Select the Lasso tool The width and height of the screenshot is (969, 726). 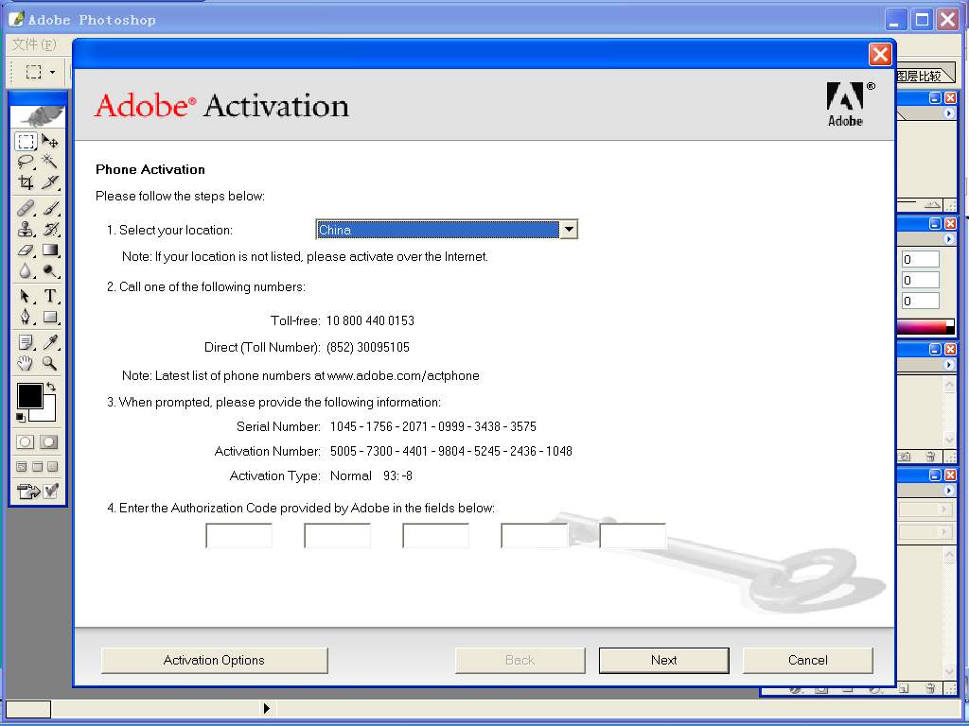click(26, 162)
